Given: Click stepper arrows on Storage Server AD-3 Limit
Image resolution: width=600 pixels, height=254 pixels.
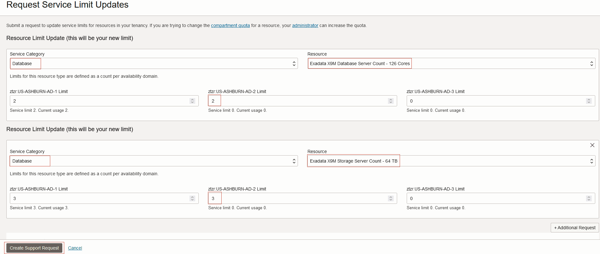Looking at the screenshot, I should click(589, 198).
